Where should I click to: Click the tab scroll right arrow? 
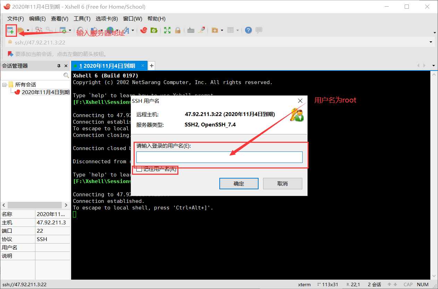(x=424, y=66)
